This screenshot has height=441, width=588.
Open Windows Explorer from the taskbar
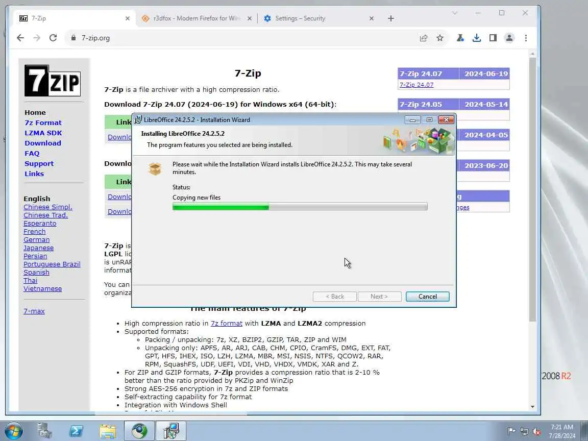[x=108, y=430]
